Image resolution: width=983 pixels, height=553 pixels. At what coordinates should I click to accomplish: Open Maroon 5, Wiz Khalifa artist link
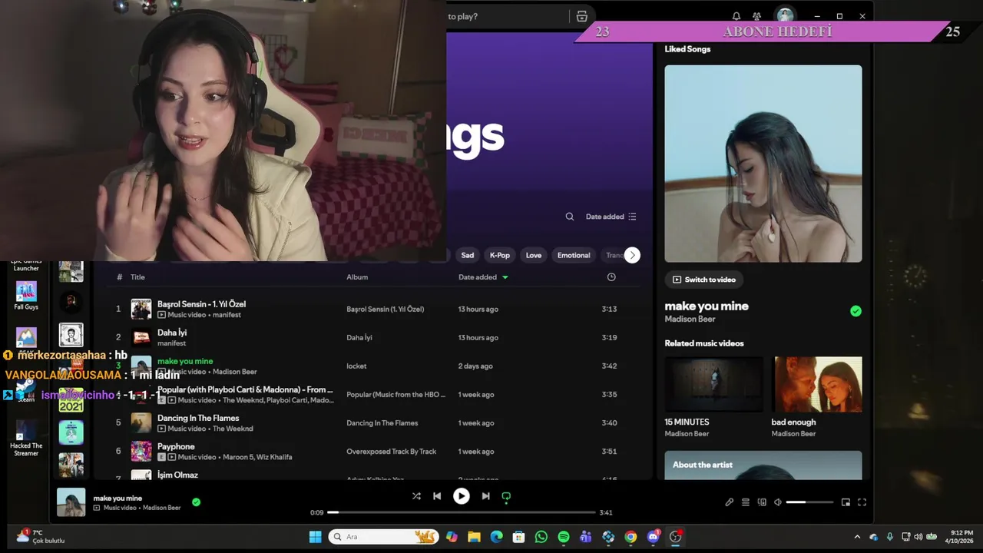(257, 457)
